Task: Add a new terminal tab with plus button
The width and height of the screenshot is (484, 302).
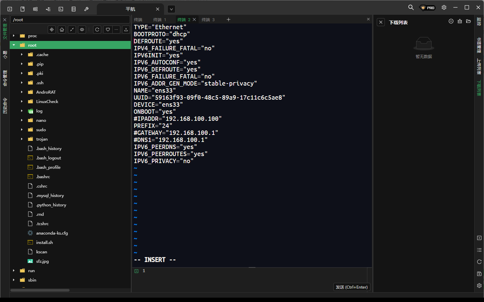Action: [x=229, y=19]
